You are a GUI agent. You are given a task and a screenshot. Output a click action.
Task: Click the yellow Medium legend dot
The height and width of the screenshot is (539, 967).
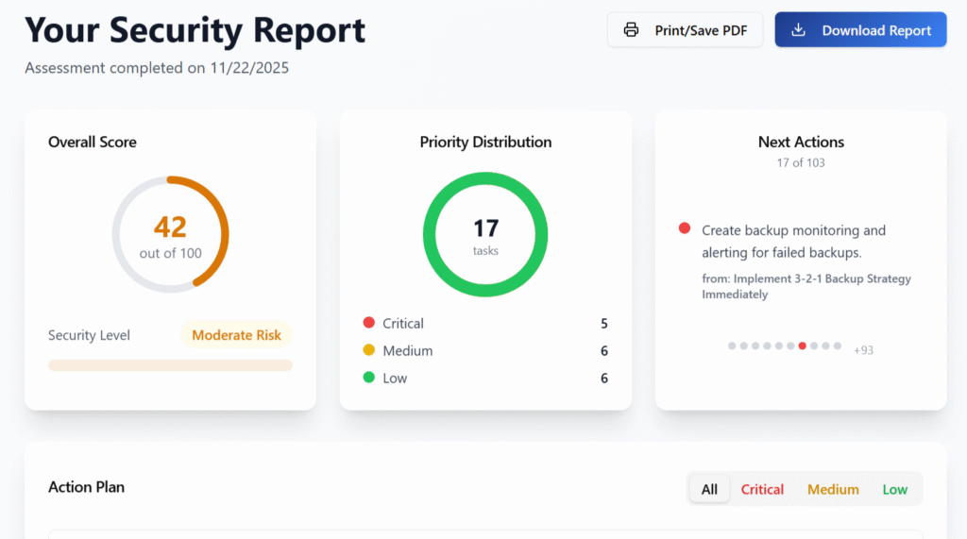[x=369, y=350]
